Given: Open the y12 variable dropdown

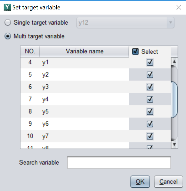Looking at the screenshot, I should (x=171, y=23).
